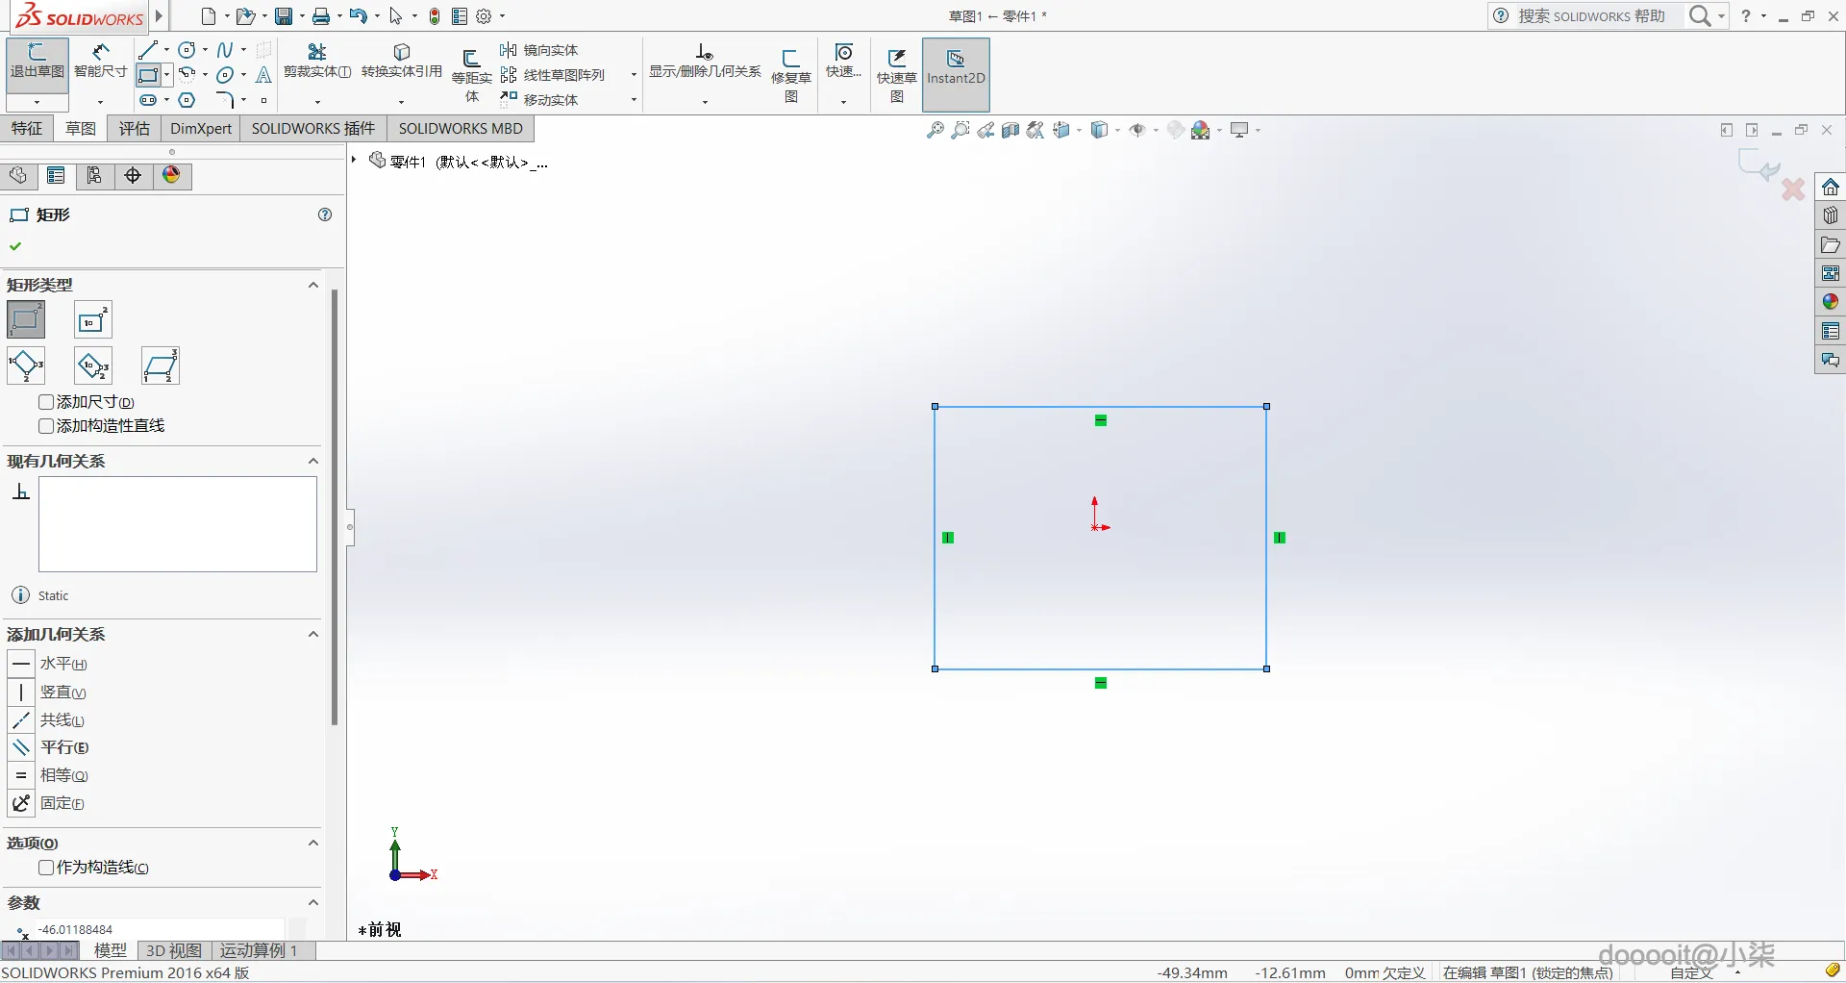Toggle the Instant2D button
The width and height of the screenshot is (1846, 983).
[956, 75]
